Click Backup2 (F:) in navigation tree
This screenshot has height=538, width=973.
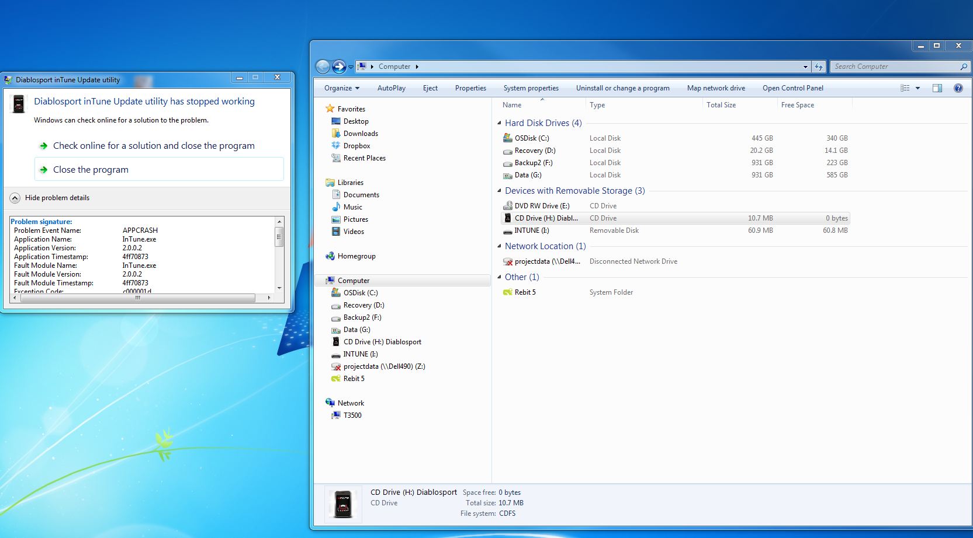362,317
